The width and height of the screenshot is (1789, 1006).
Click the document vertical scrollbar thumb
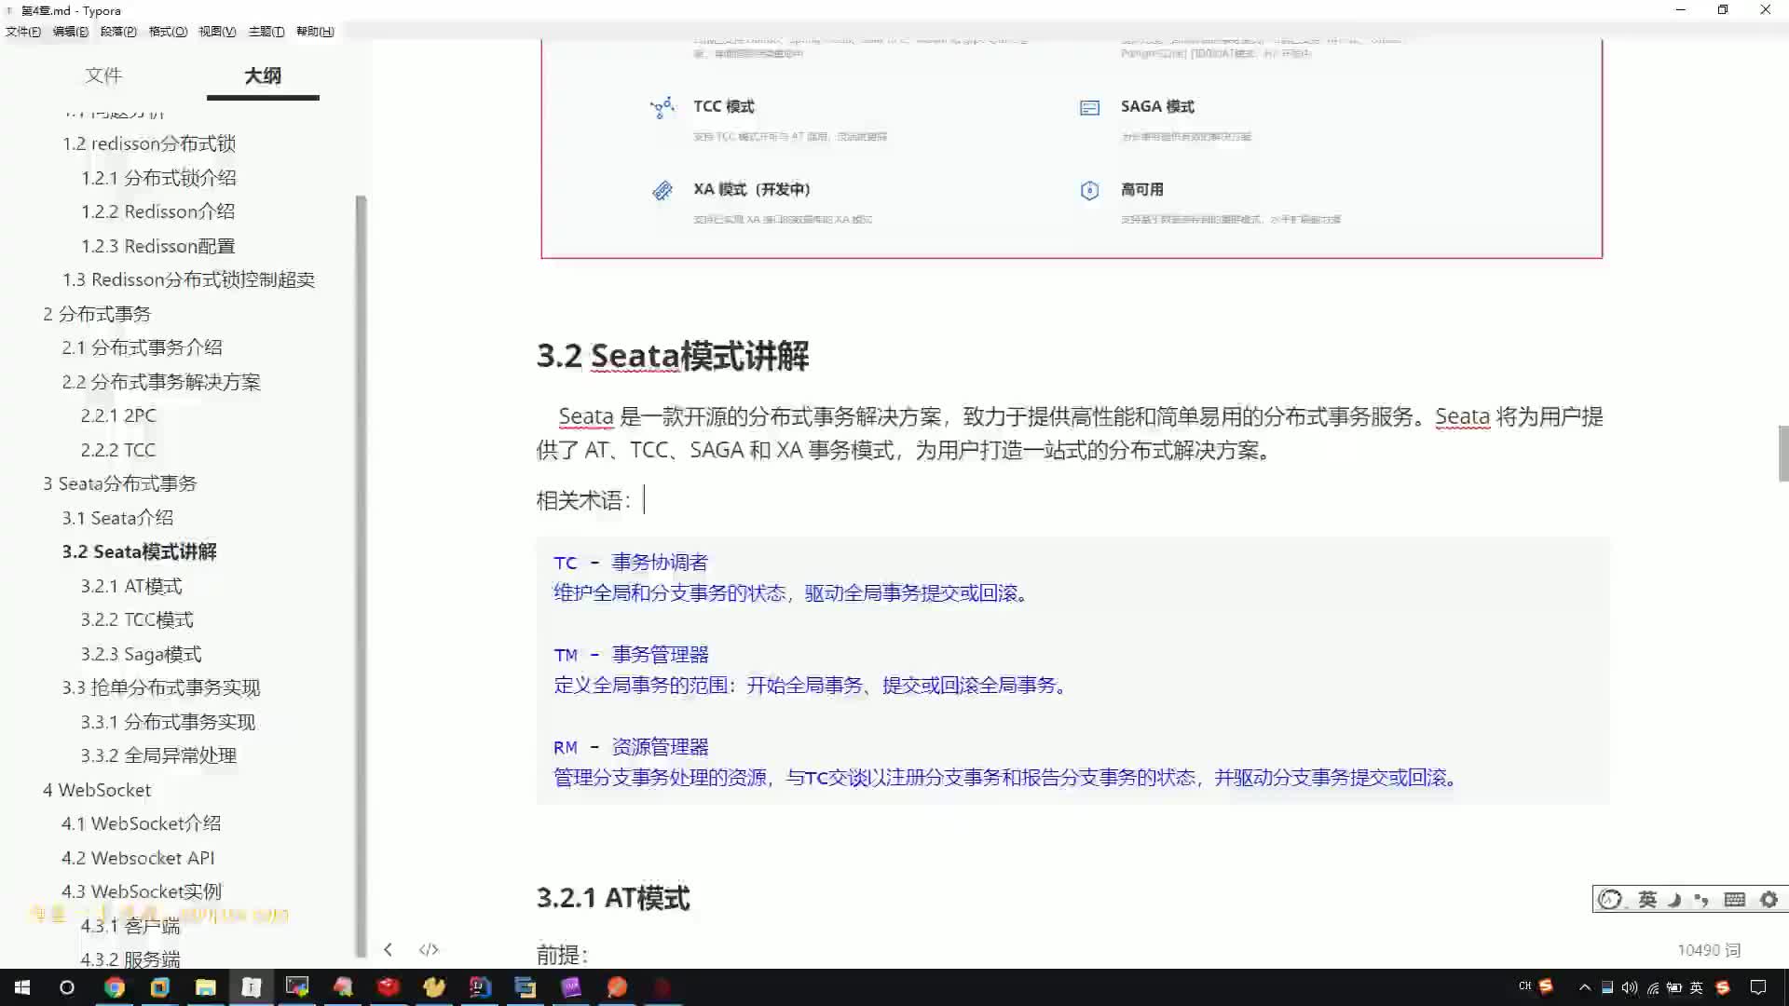click(1783, 453)
